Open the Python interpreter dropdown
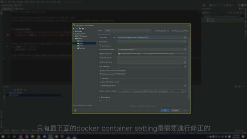 pos(185,54)
